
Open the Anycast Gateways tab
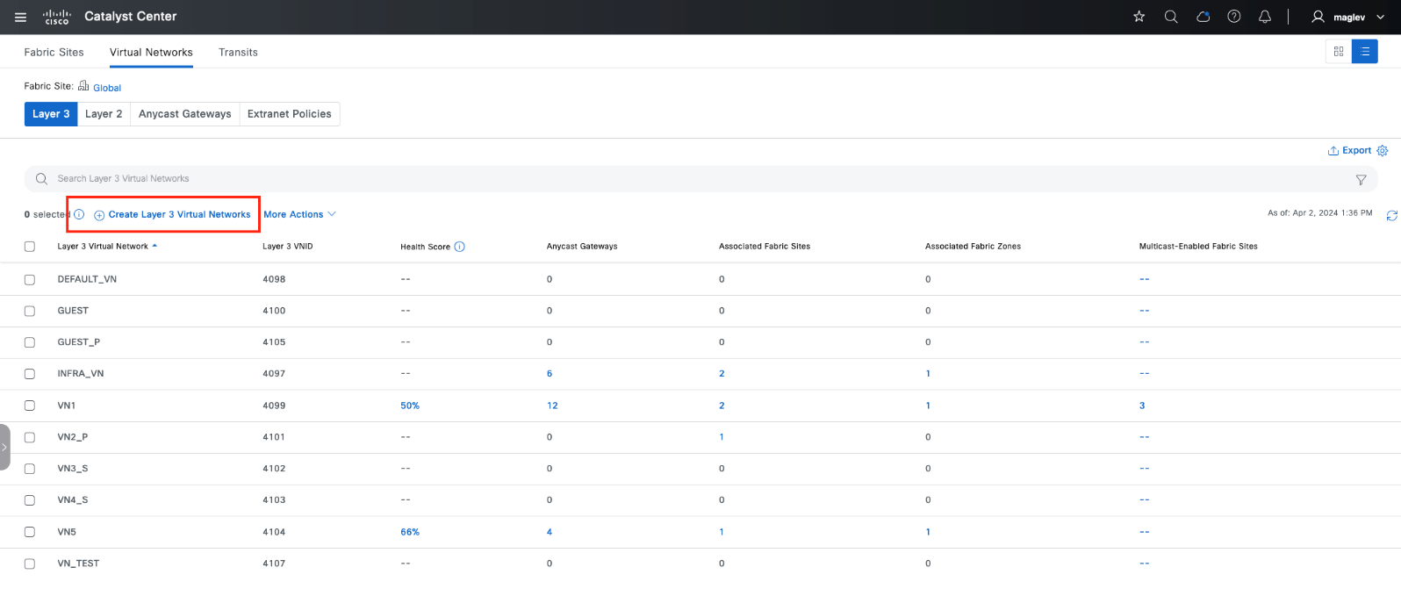(184, 114)
